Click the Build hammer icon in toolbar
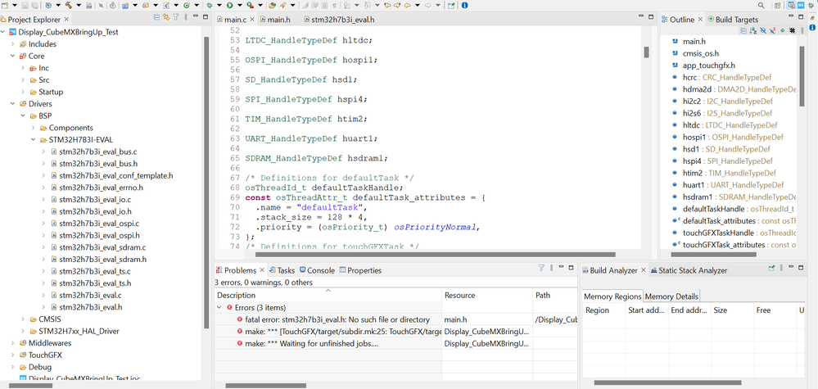This screenshot has width=818, height=389. tap(68, 5)
